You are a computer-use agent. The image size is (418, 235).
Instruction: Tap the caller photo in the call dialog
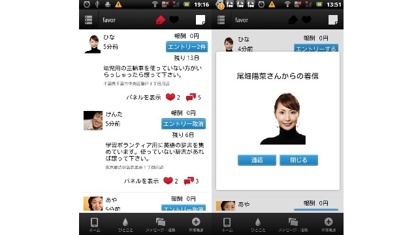[283, 119]
